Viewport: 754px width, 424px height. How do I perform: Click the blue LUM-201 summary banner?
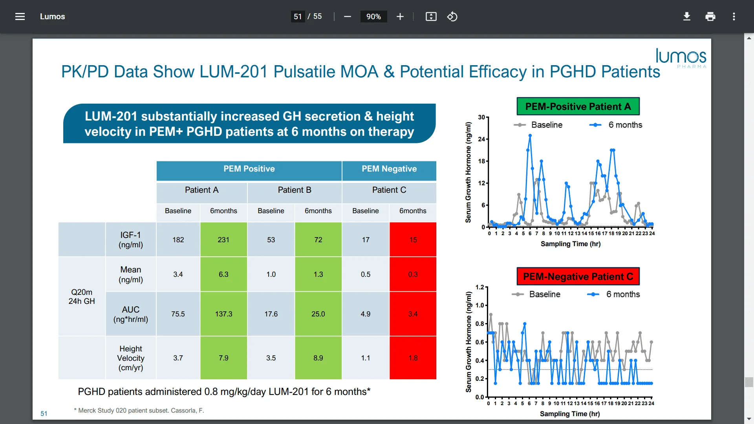point(249,124)
